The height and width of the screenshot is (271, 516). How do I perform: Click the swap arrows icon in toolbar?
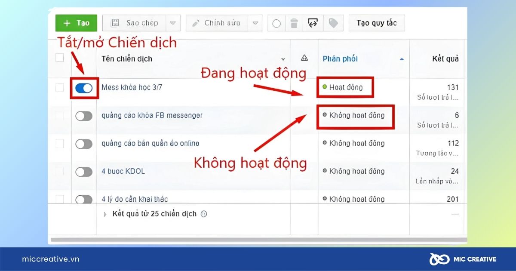click(x=313, y=23)
